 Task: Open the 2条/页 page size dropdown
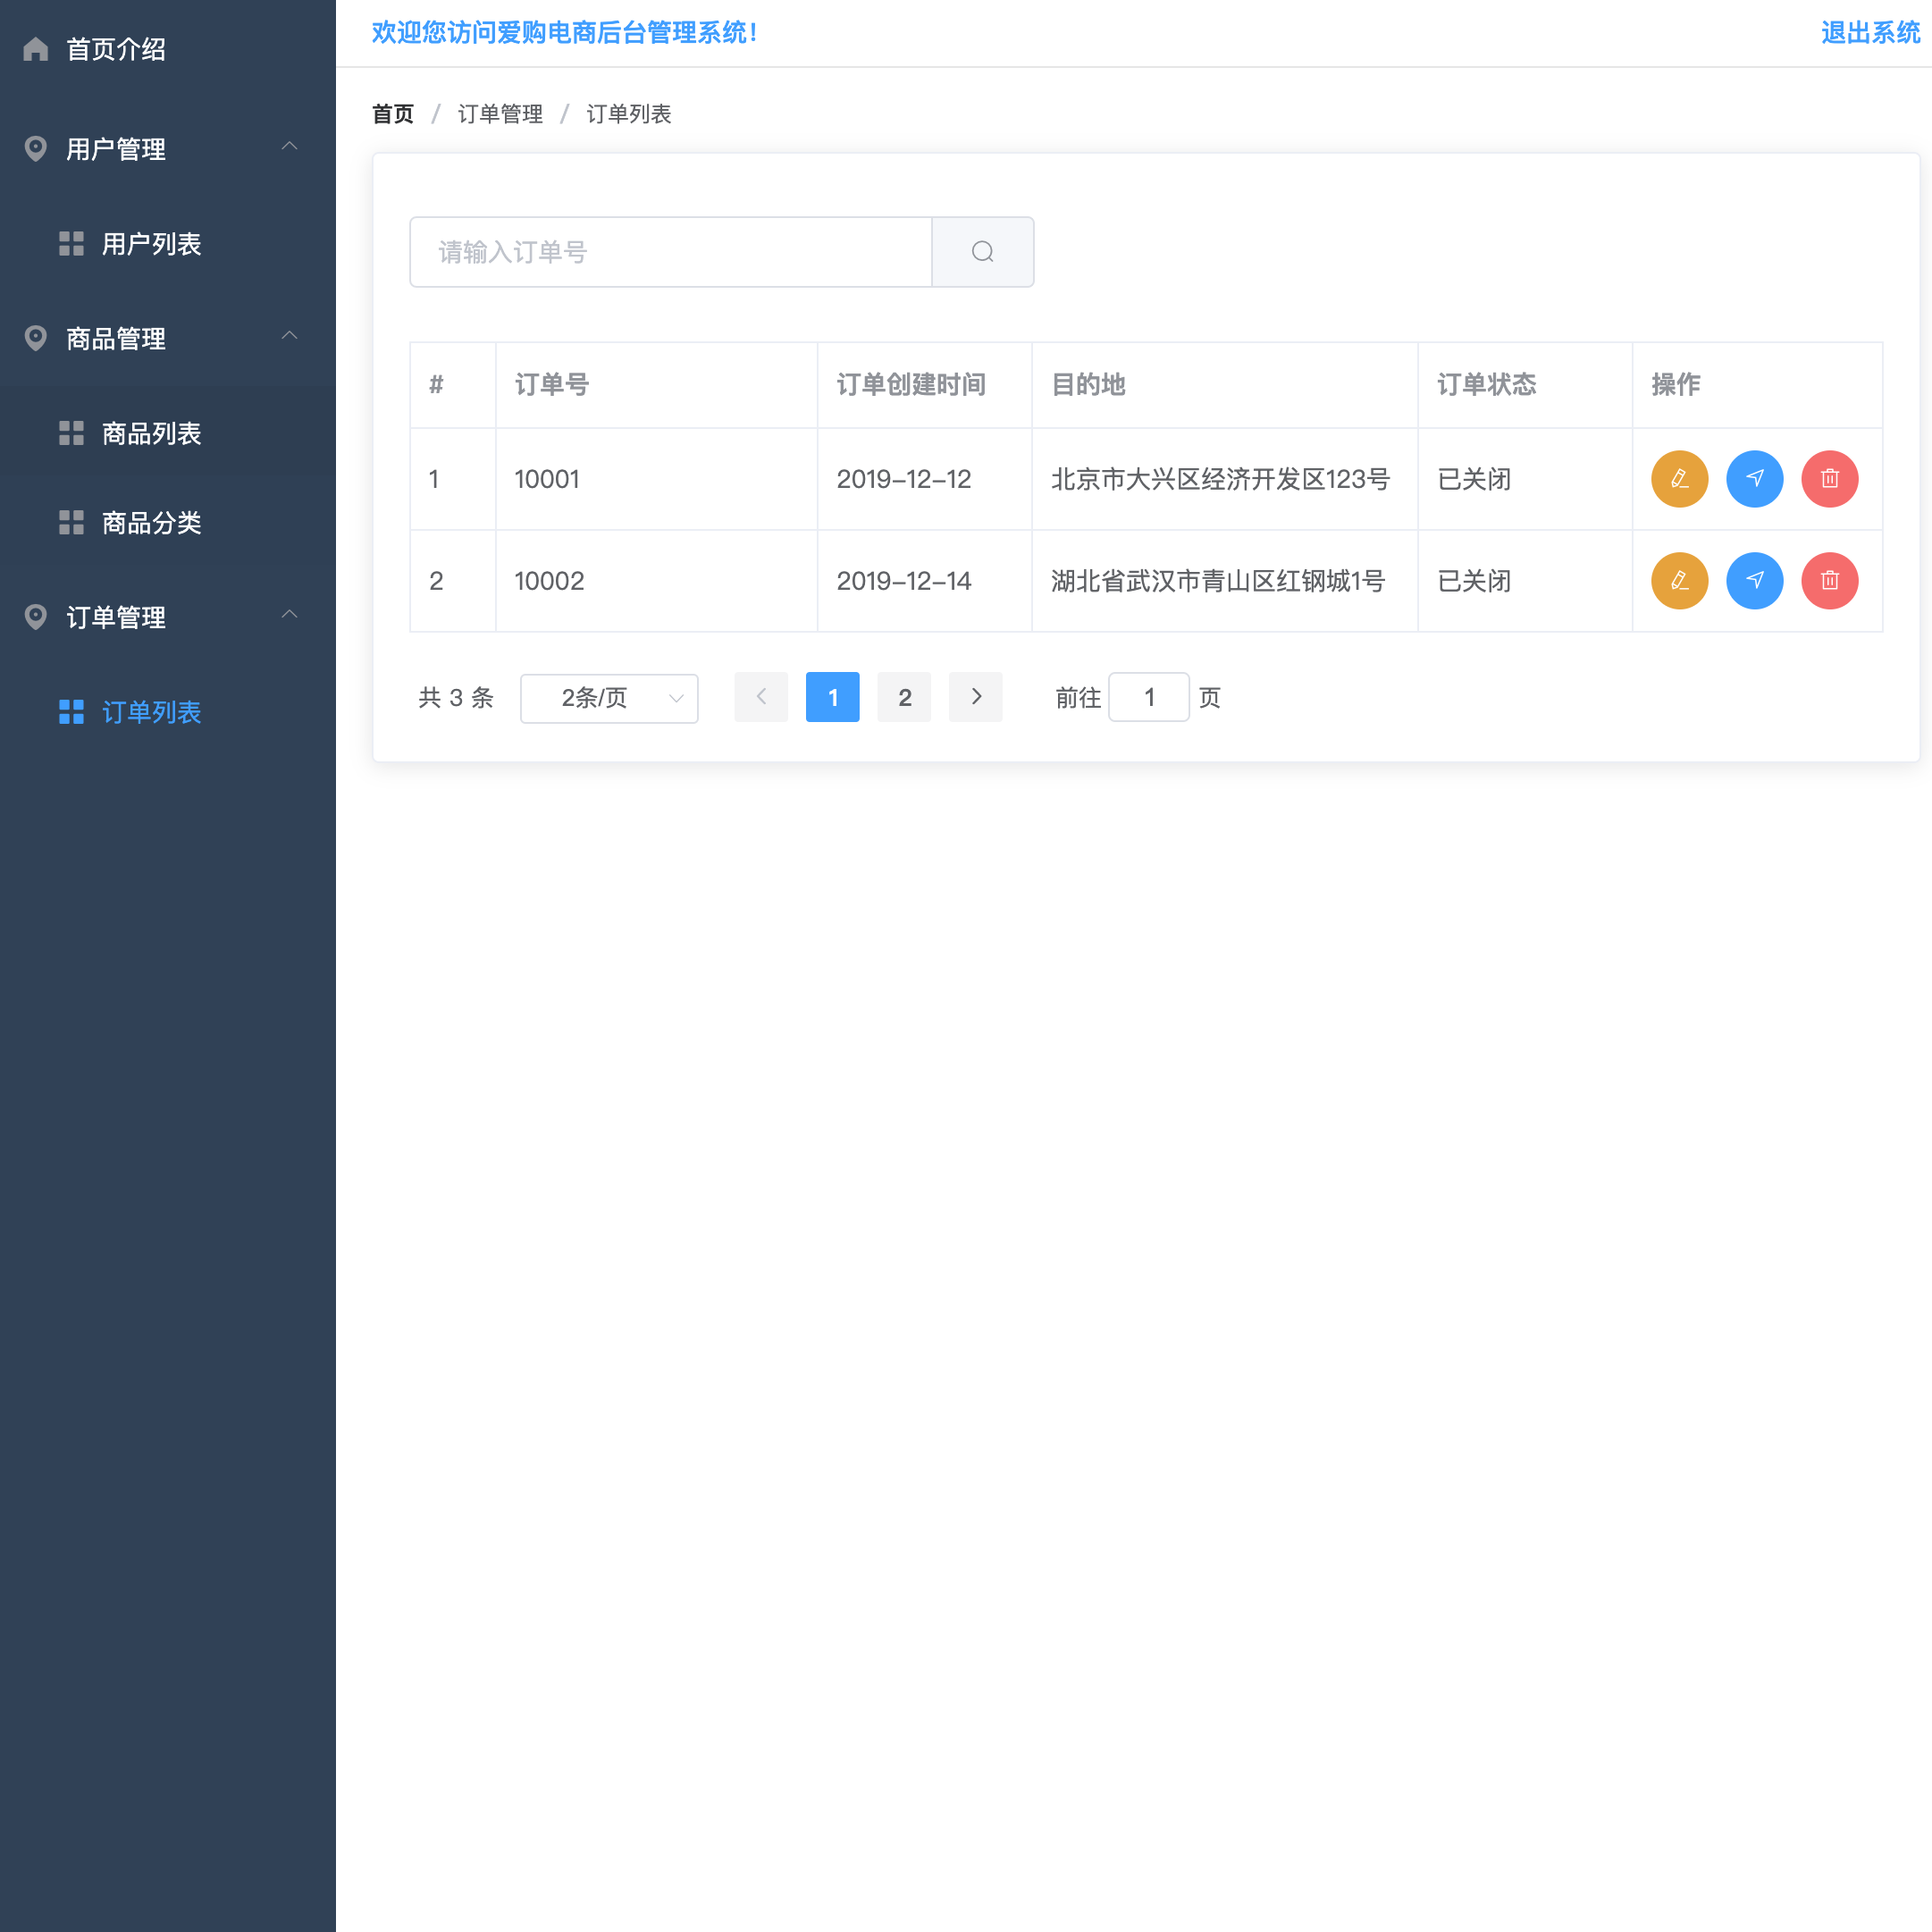pyautogui.click(x=609, y=698)
